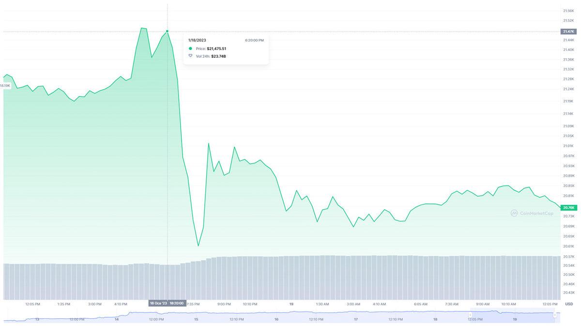Click the green 20.76K current price tag
The image size is (581, 327).
coord(568,207)
